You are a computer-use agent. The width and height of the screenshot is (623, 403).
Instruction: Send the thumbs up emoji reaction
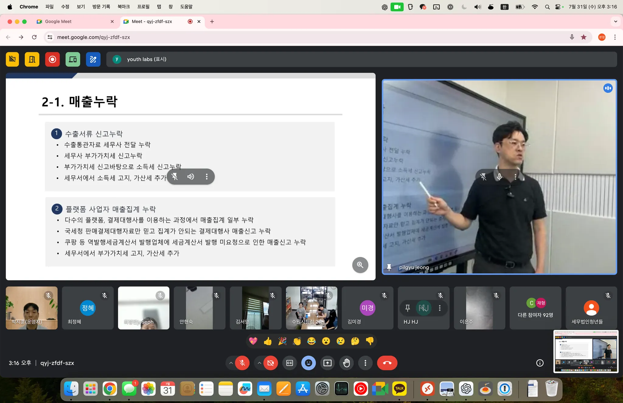click(268, 341)
